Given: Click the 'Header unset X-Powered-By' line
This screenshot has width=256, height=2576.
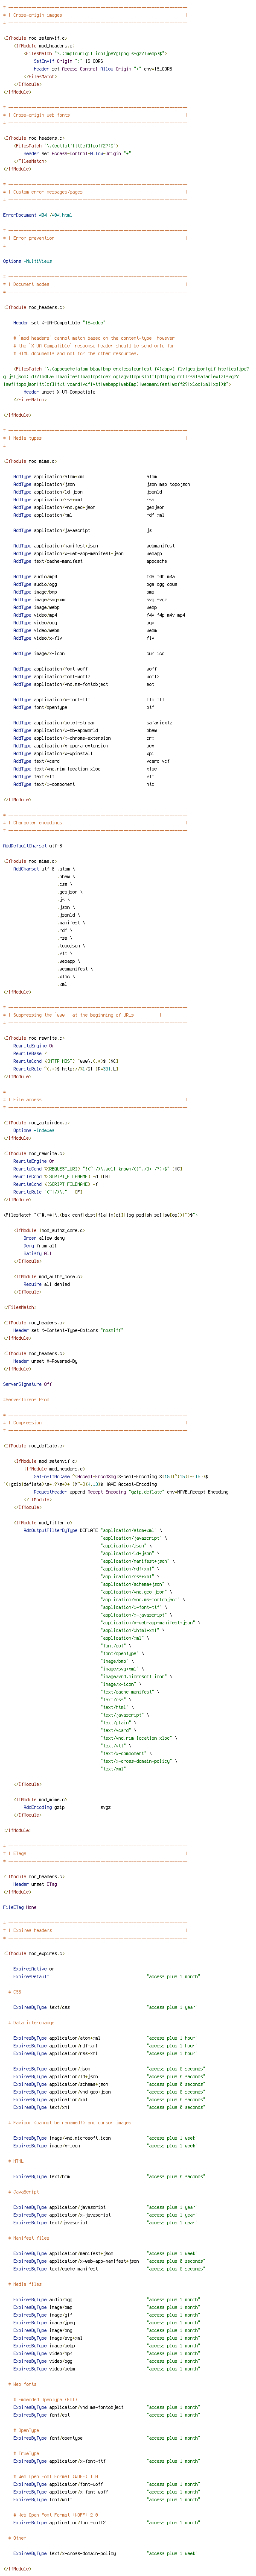Looking at the screenshot, I should (x=47, y=1361).
